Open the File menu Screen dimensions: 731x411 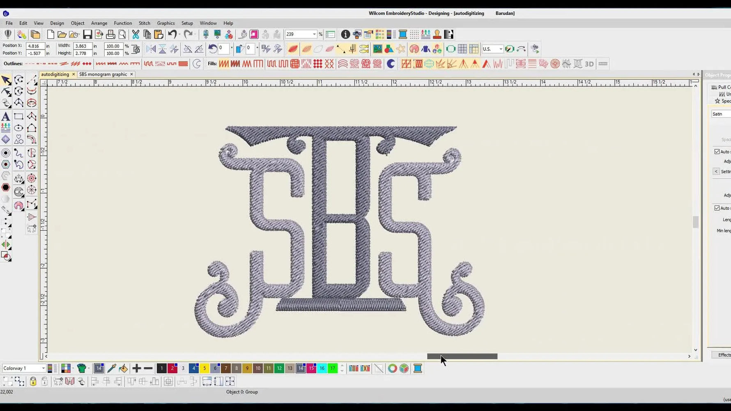9,23
